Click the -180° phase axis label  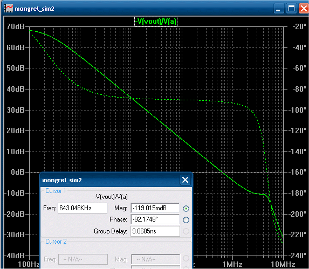click(298, 193)
